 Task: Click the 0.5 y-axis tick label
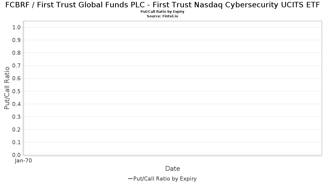pos(17,91)
